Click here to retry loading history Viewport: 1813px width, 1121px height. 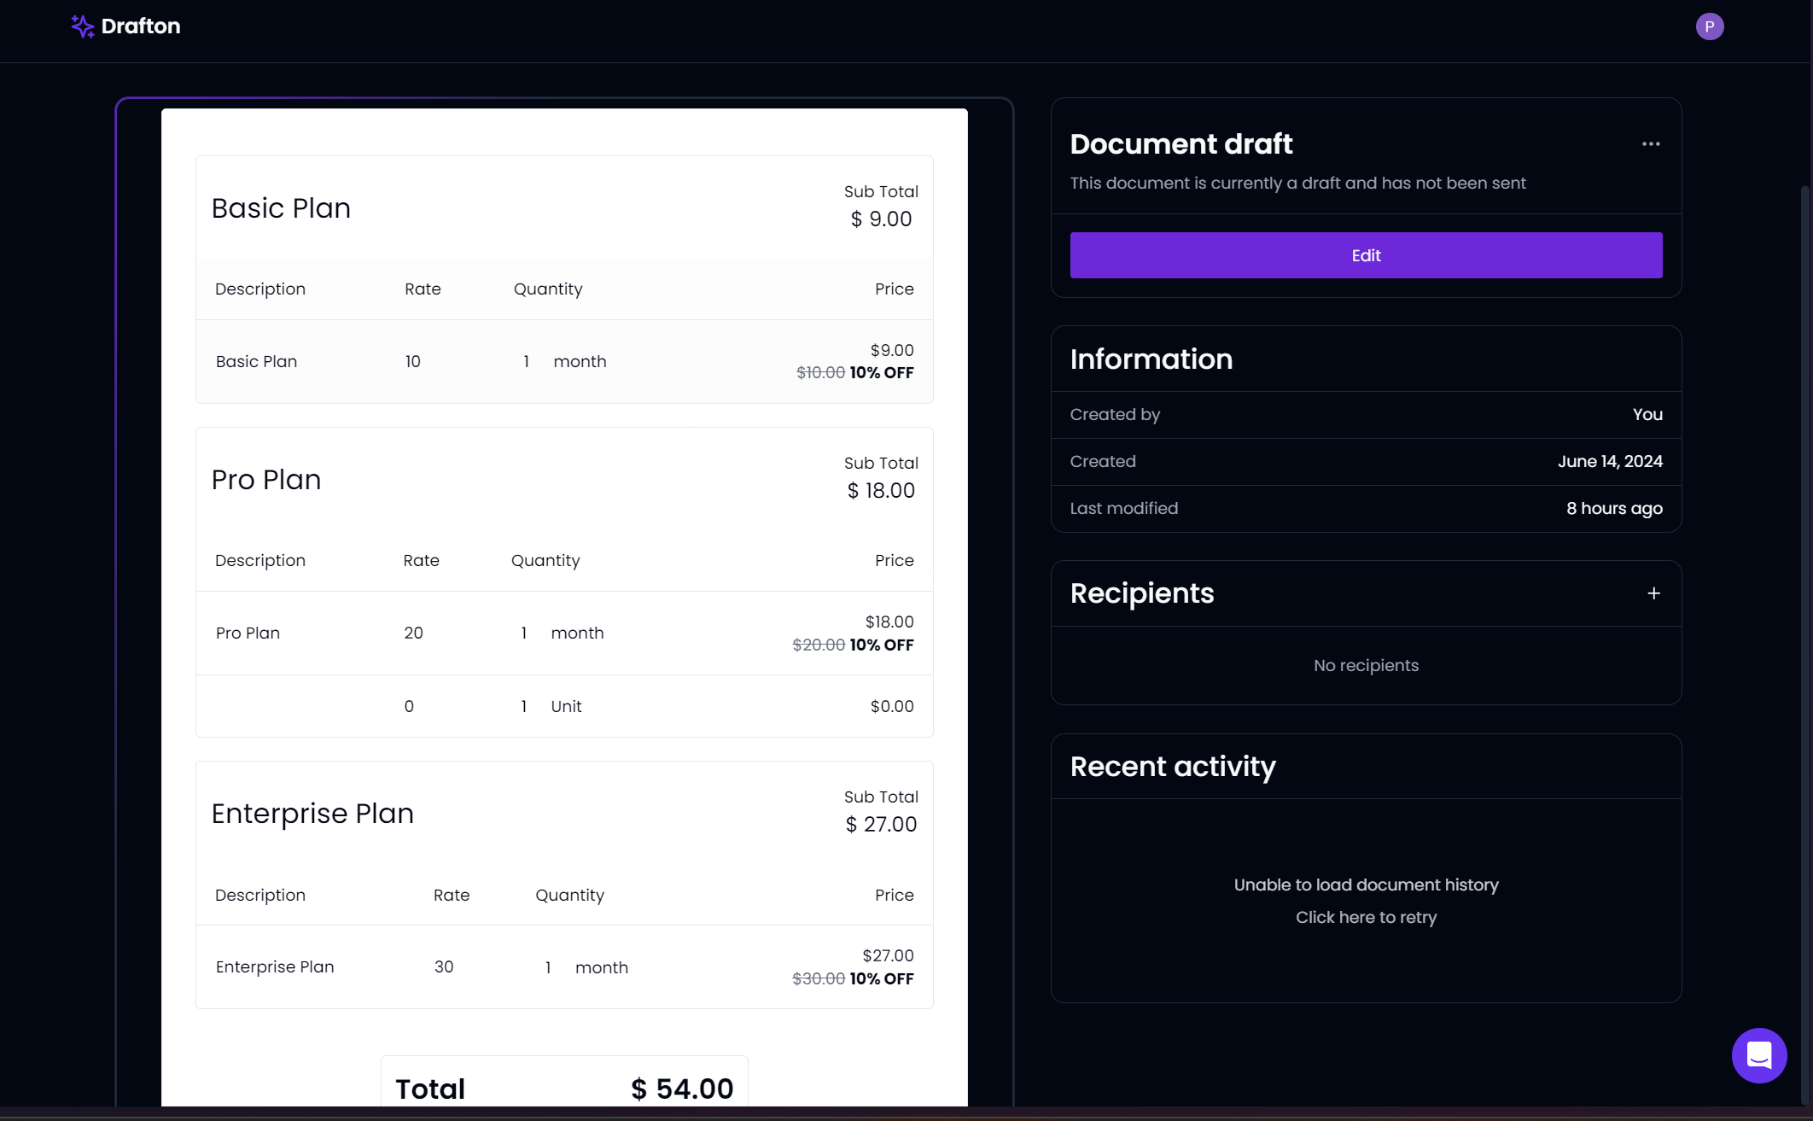1366,917
